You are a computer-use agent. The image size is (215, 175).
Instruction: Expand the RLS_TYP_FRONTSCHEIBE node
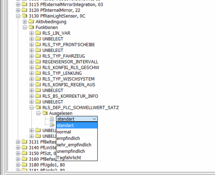[x=31, y=44]
